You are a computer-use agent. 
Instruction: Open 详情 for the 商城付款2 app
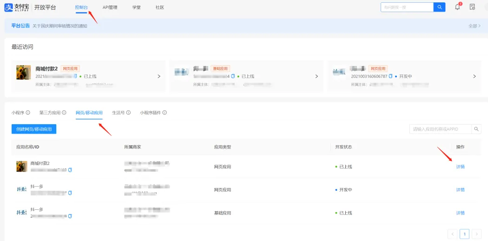point(460,167)
